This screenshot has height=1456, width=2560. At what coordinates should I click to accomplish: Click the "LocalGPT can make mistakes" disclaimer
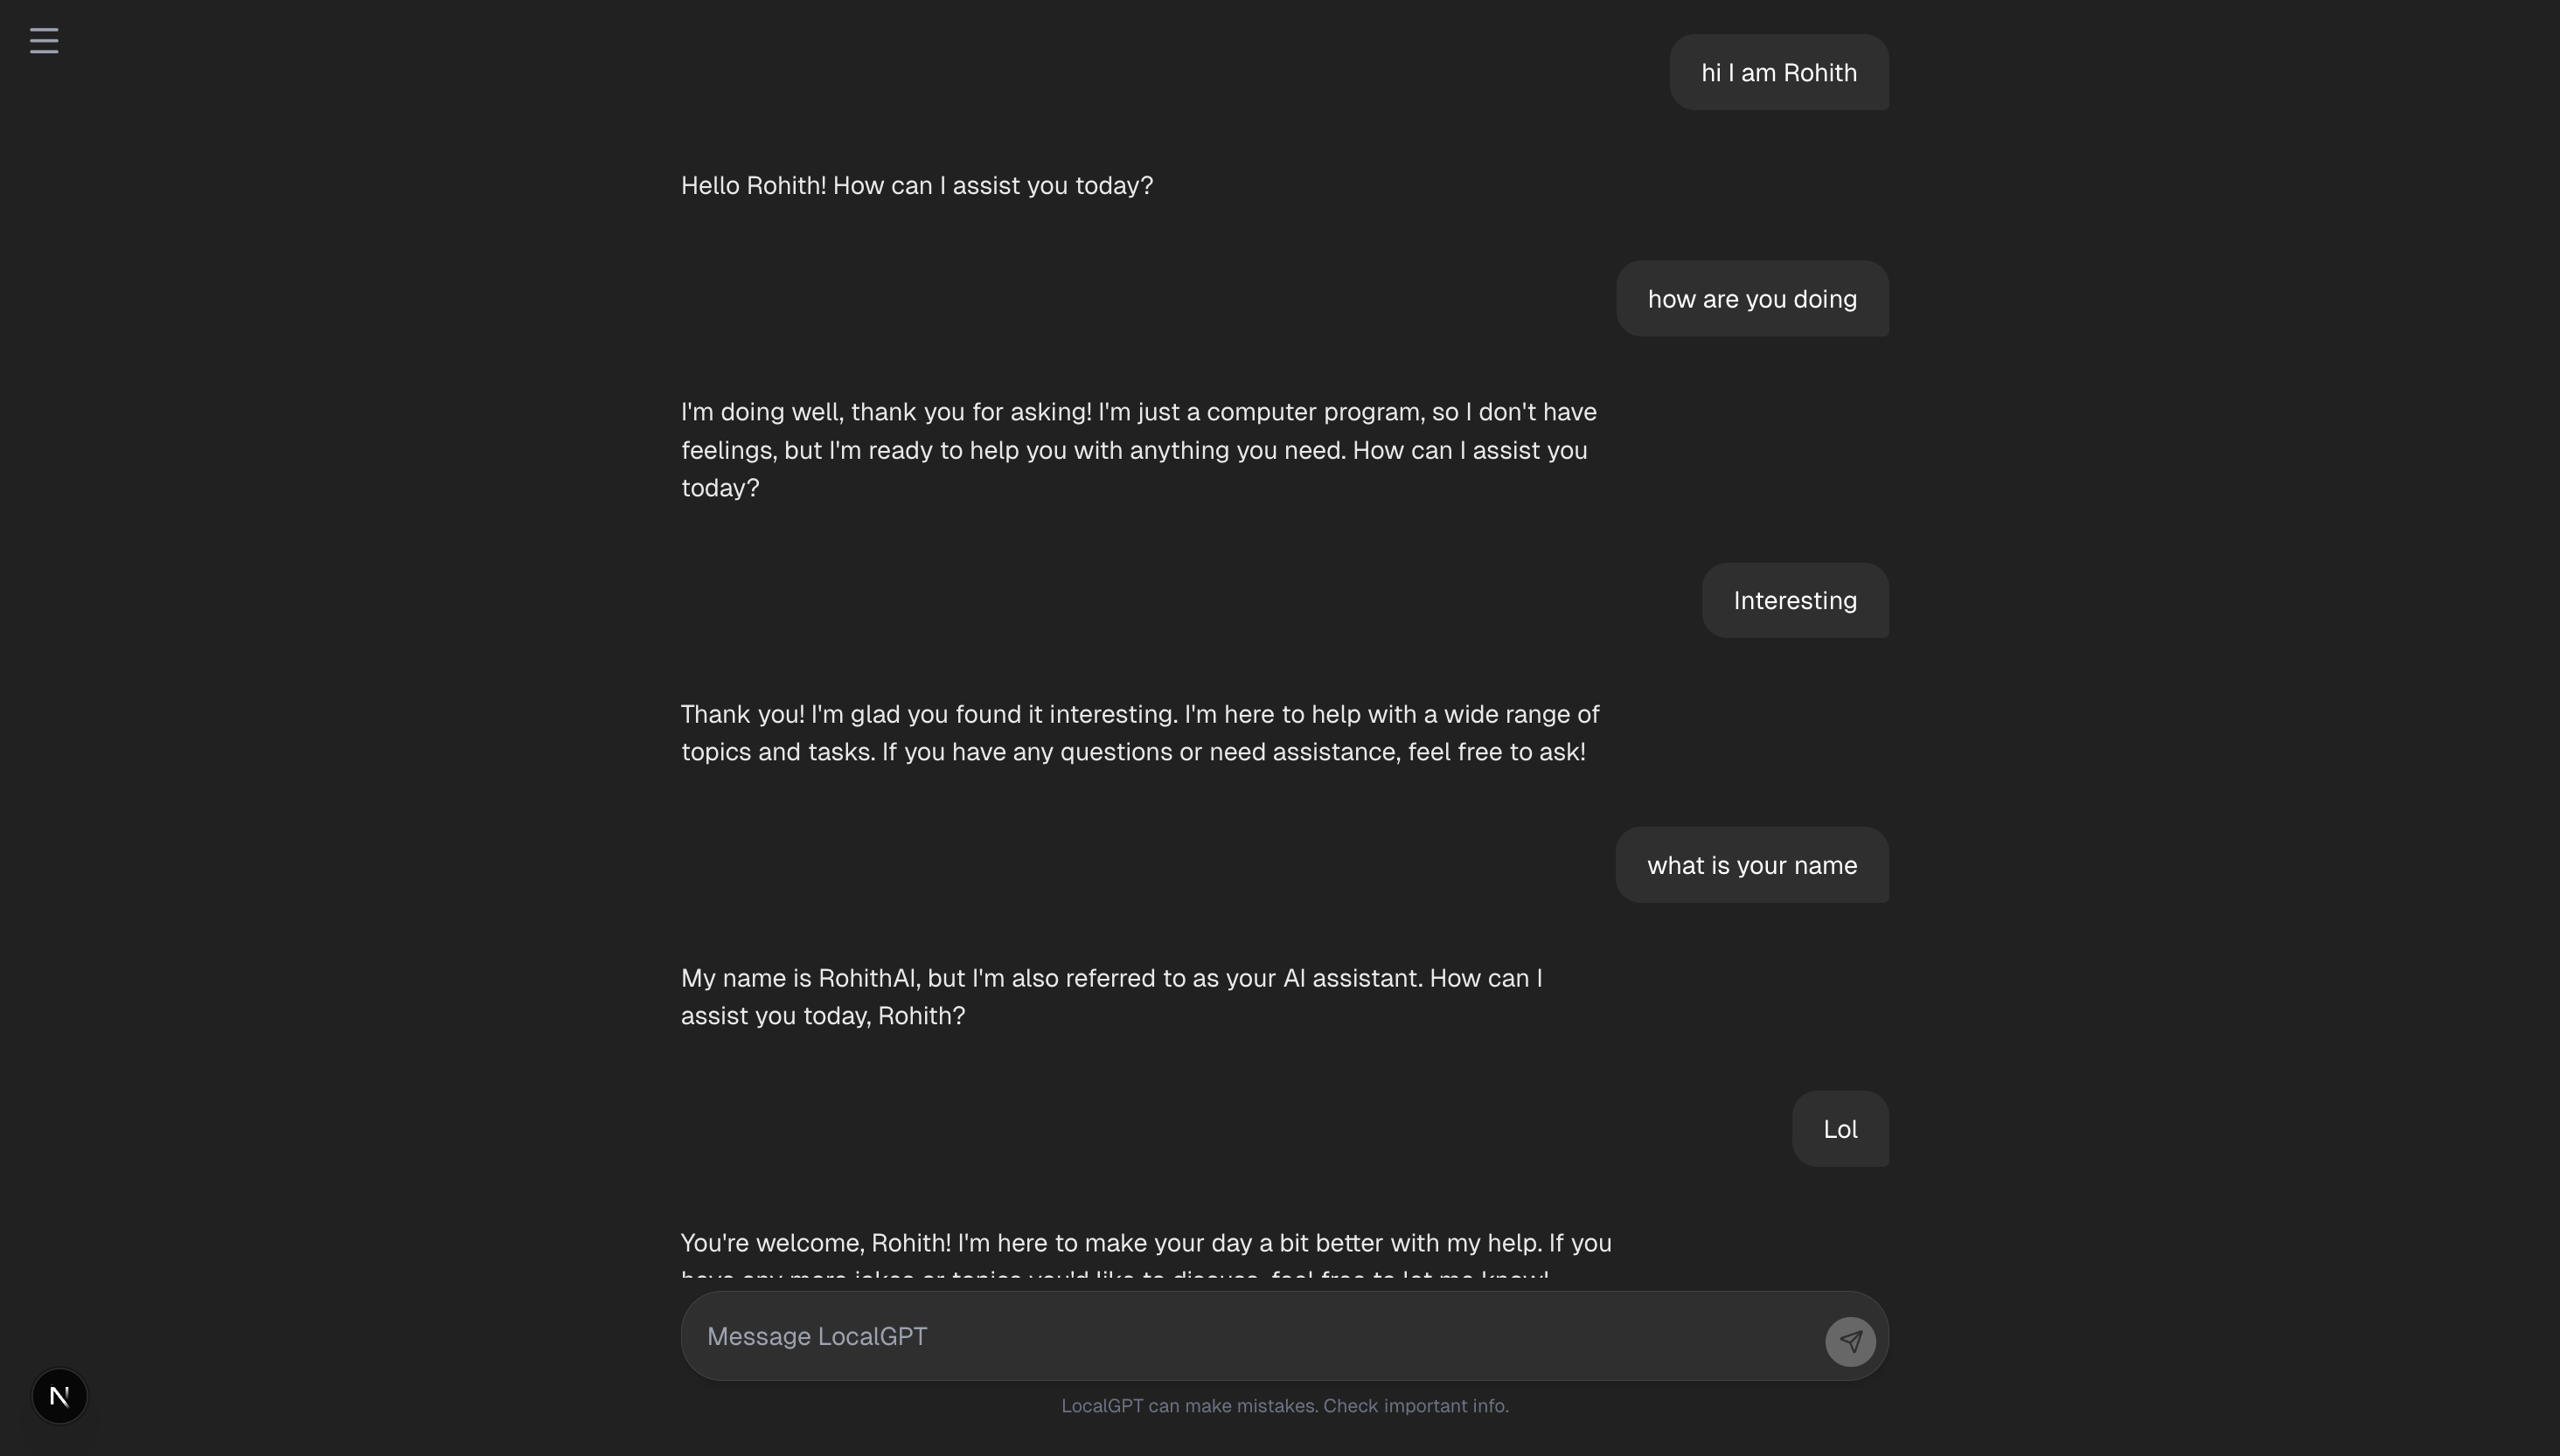[x=1284, y=1406]
